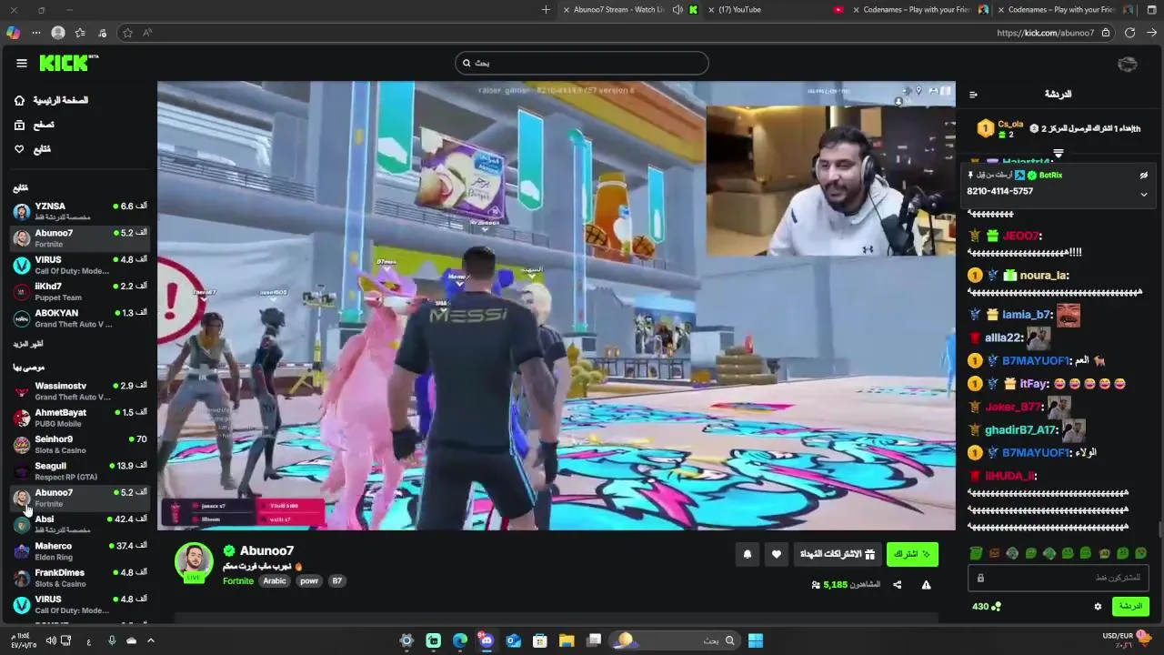This screenshot has width=1164, height=655.
Task: Open the Home page sidebar link
Action: coord(51,100)
